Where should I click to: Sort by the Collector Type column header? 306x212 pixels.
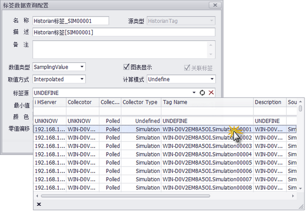pyautogui.click(x=141, y=102)
